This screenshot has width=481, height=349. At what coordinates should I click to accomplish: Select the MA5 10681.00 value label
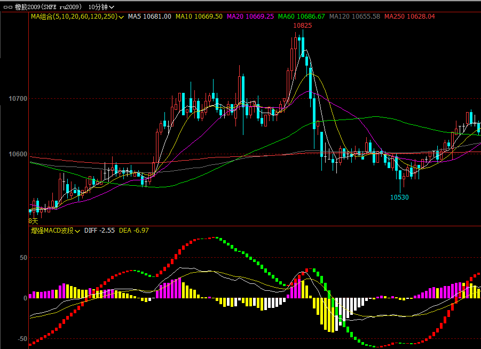(x=149, y=17)
